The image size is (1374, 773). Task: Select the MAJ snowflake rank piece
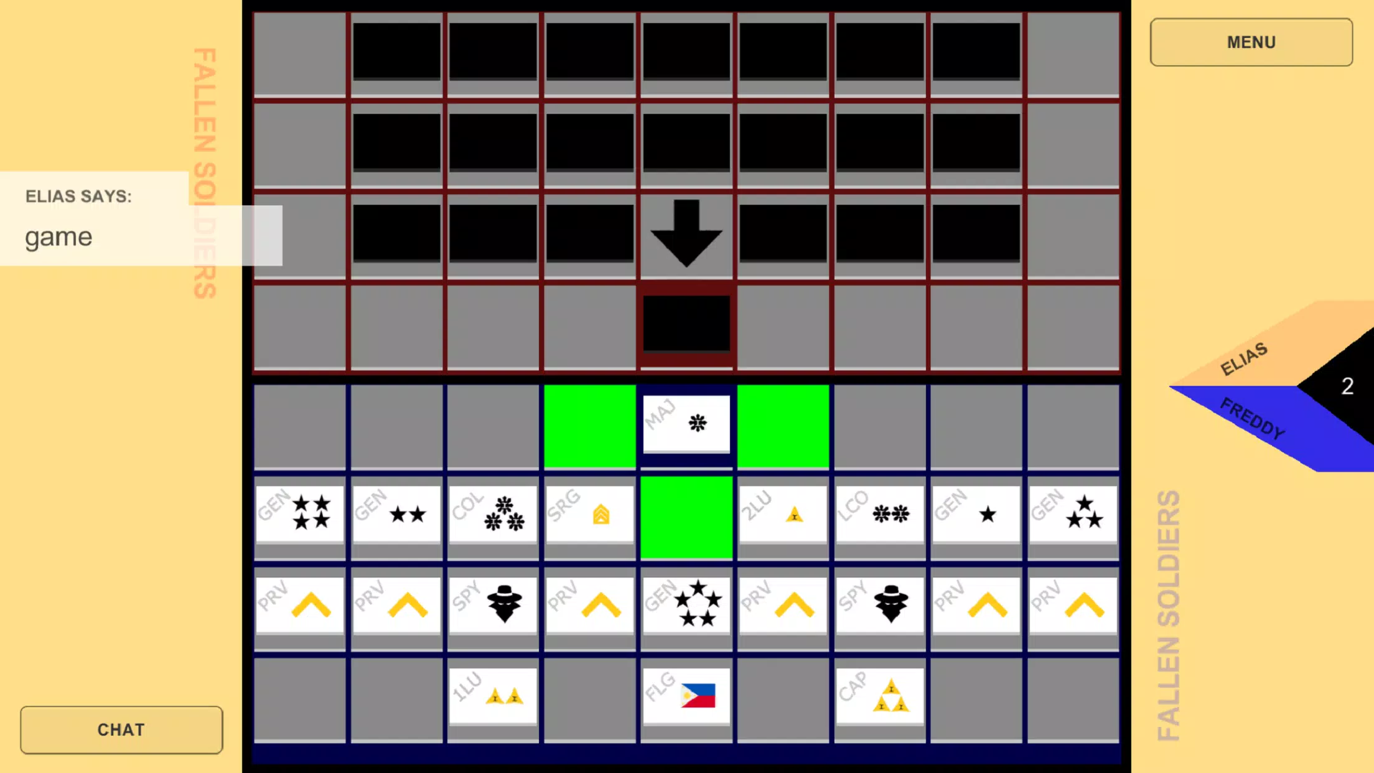coord(686,423)
